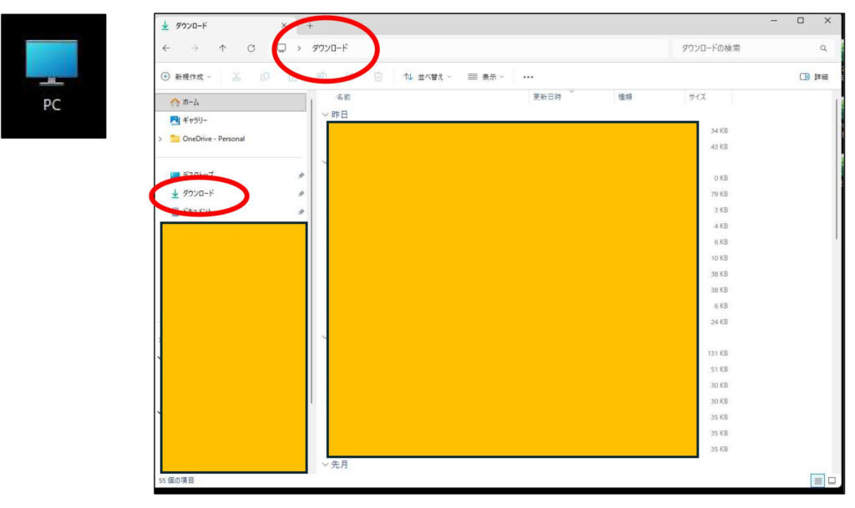The image size is (855, 508).
Task: Click the PC desktop icon
Action: click(x=52, y=75)
